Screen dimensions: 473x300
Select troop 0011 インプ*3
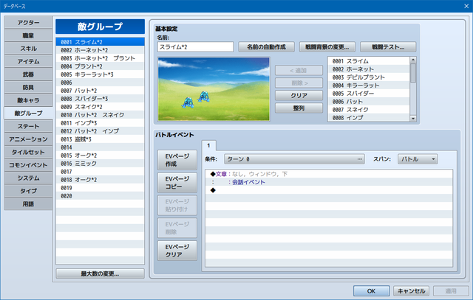coord(101,123)
